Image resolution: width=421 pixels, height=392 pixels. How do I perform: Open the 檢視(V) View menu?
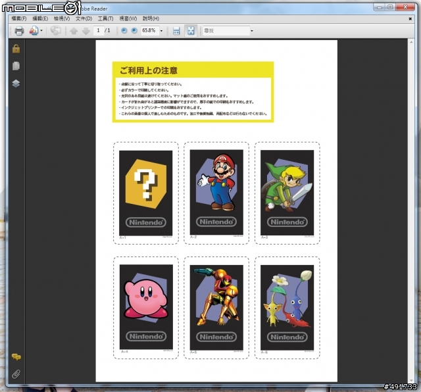click(x=62, y=18)
